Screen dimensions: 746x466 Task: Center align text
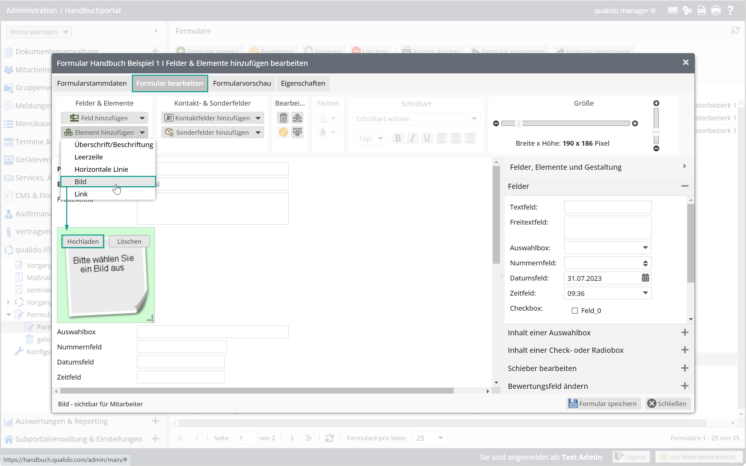point(456,138)
